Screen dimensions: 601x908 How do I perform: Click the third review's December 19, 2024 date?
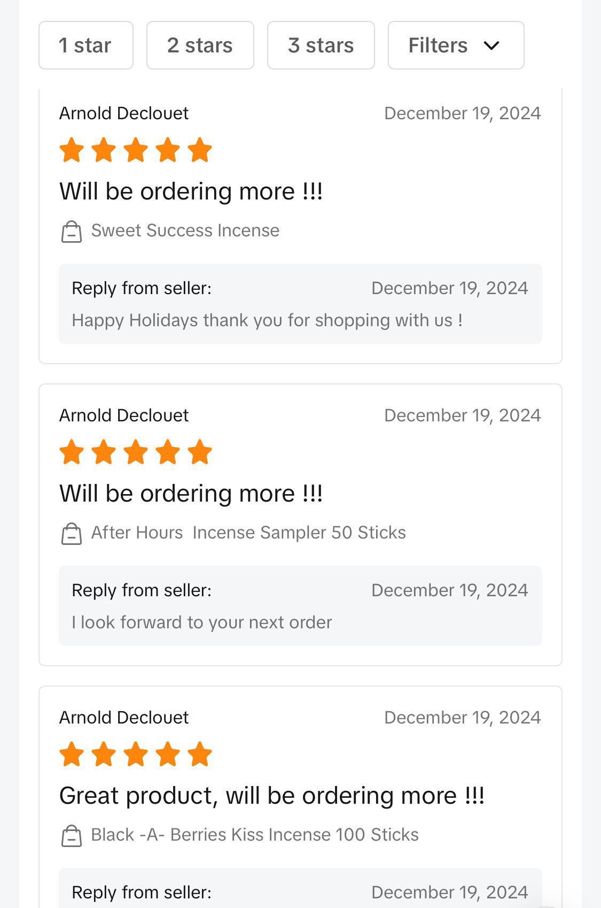462,718
